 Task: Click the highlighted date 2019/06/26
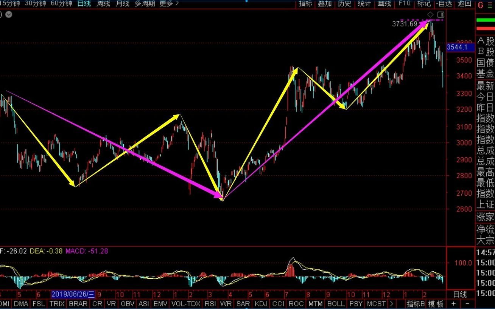coord(74,294)
